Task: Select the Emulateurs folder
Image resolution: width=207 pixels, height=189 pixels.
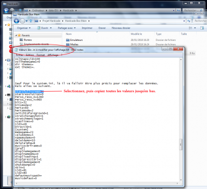Action: pyautogui.click(x=75, y=40)
